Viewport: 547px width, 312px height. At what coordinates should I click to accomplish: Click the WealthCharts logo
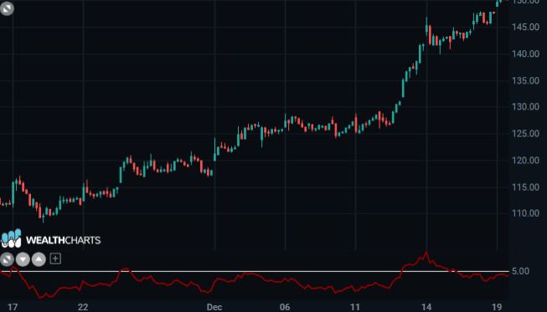click(50, 239)
